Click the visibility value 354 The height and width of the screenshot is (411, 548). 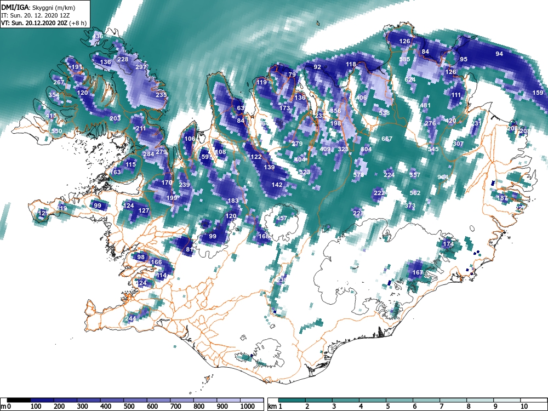[54, 95]
